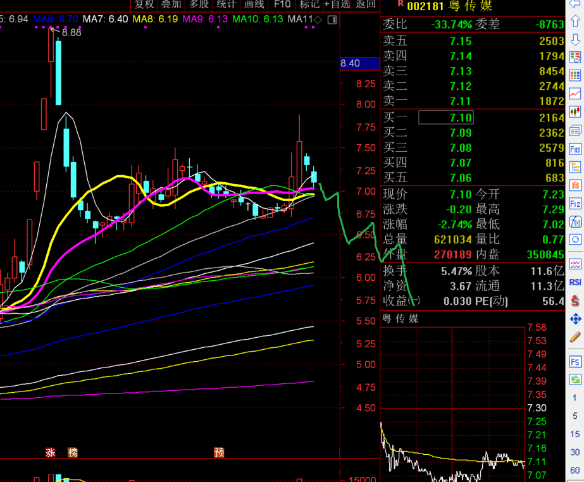Open the 统计 menu
584x482 pixels.
(226, 4)
